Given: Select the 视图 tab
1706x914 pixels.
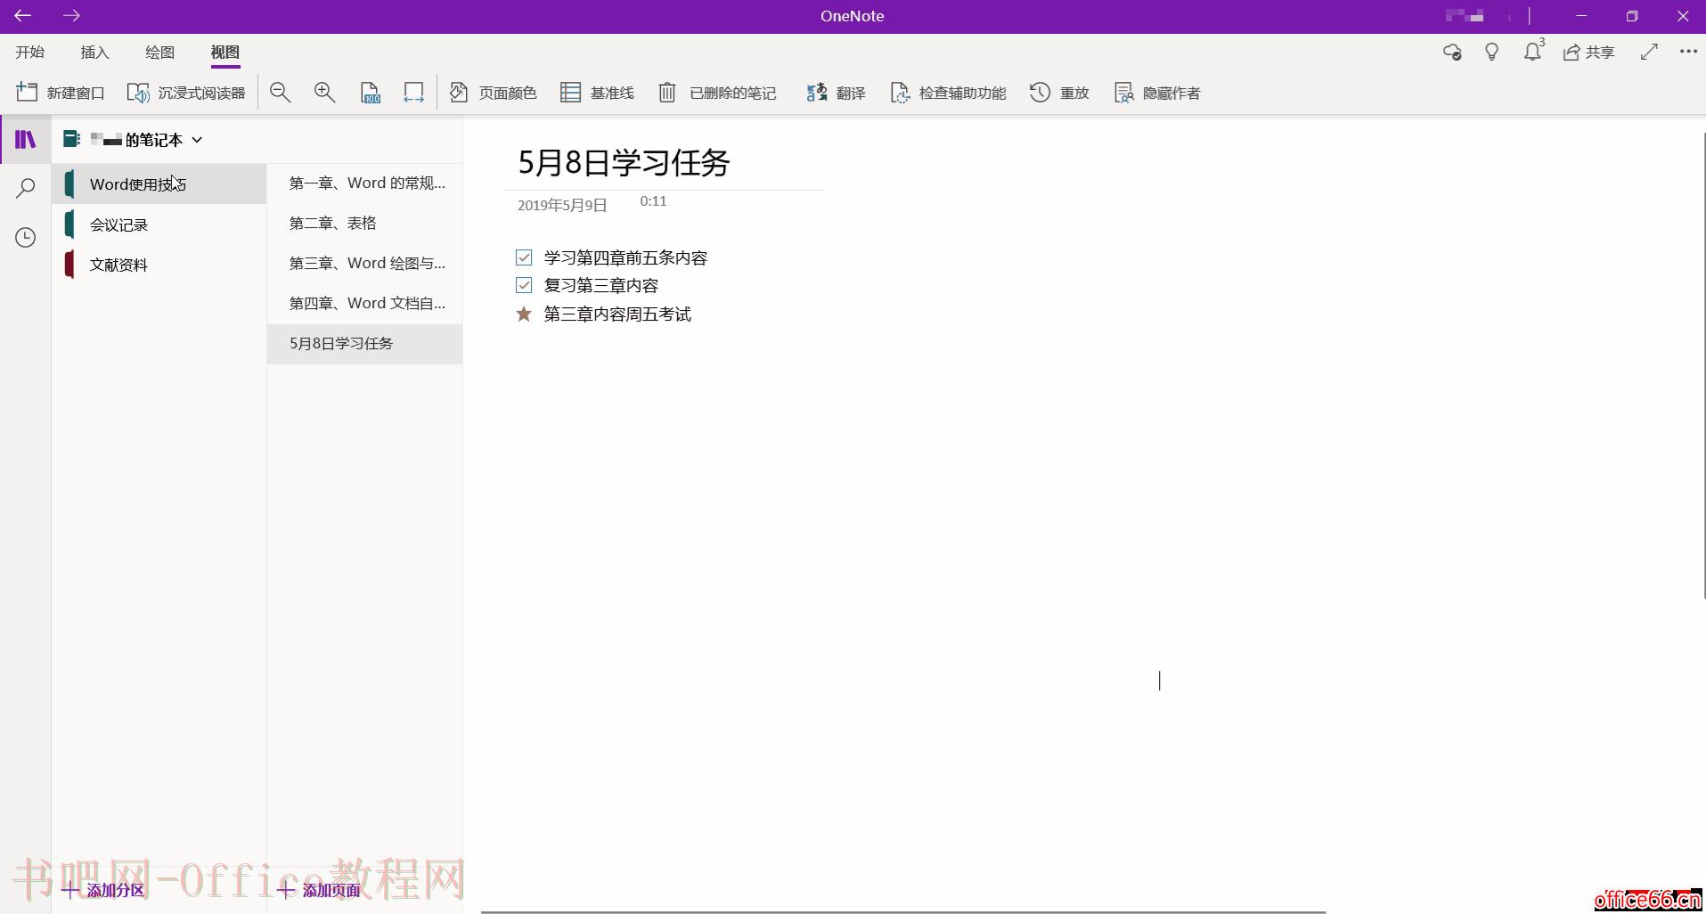Looking at the screenshot, I should click(x=224, y=53).
